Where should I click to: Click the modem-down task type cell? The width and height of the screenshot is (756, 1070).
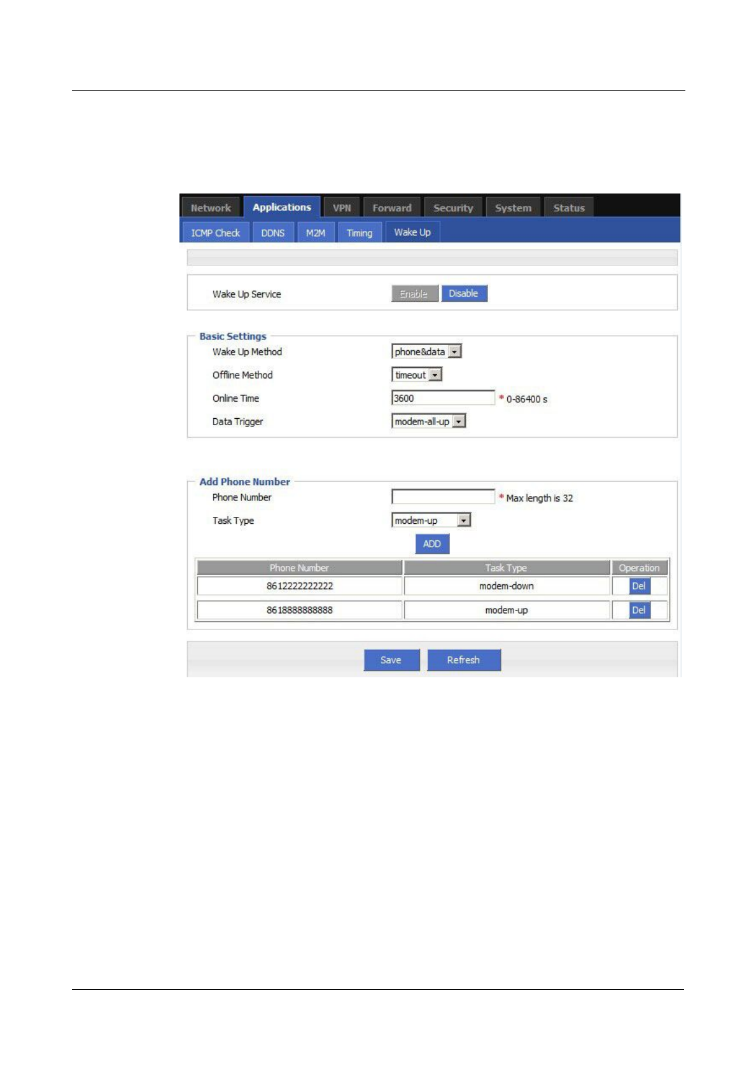tap(507, 586)
